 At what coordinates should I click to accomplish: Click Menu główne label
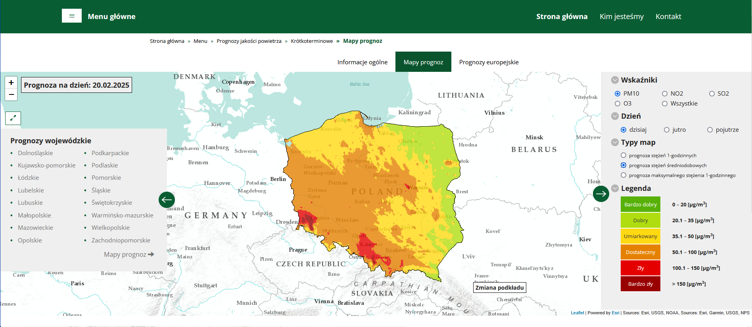point(111,16)
